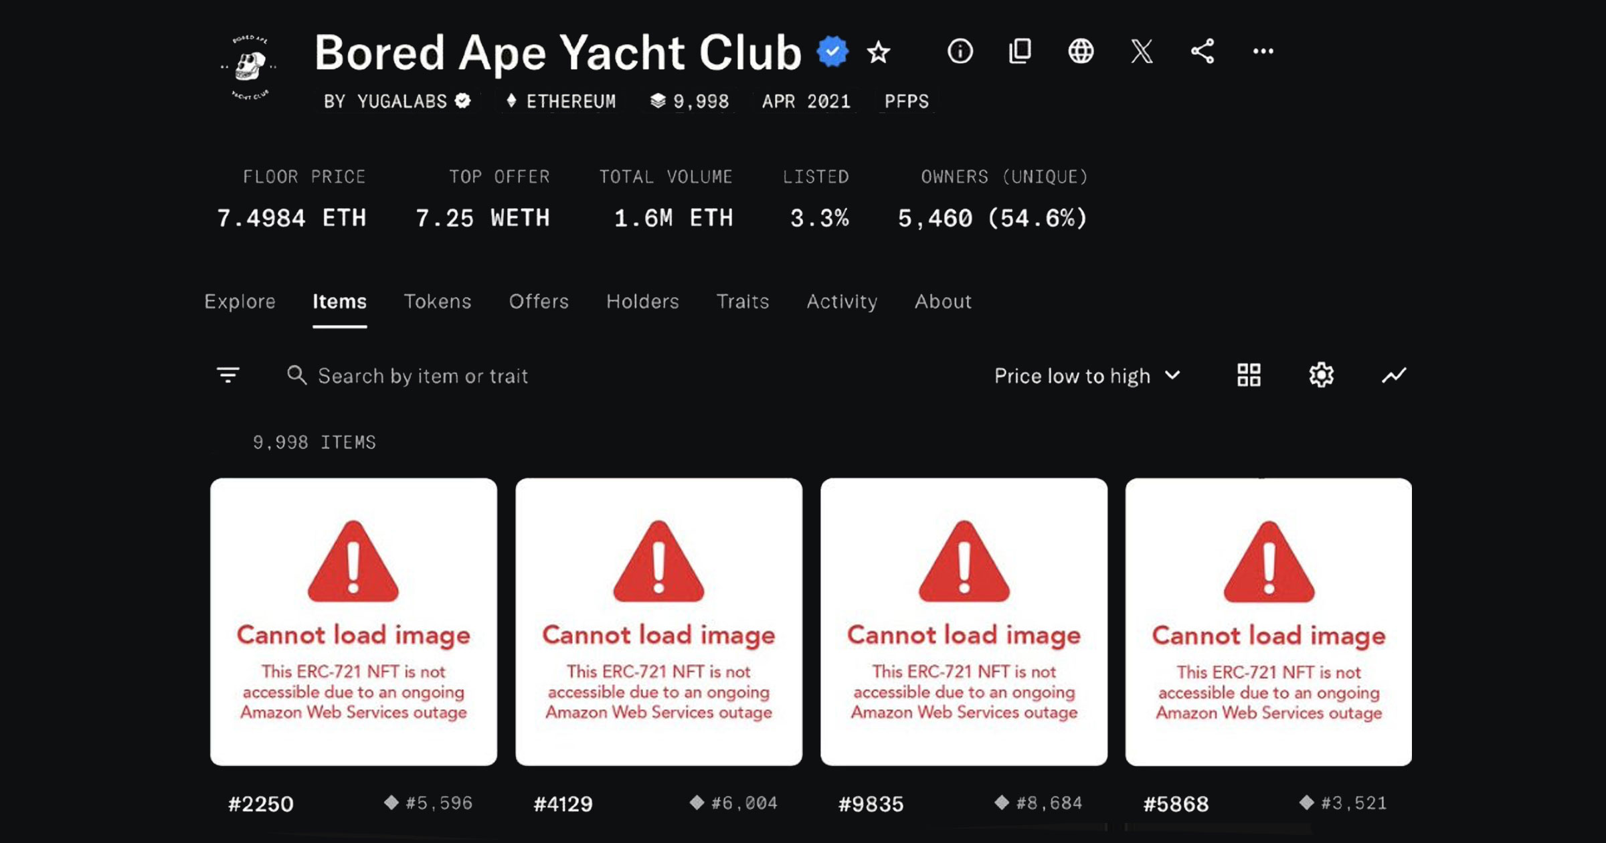Switch to grid view layout
This screenshot has height=843, width=1606.
(1249, 375)
